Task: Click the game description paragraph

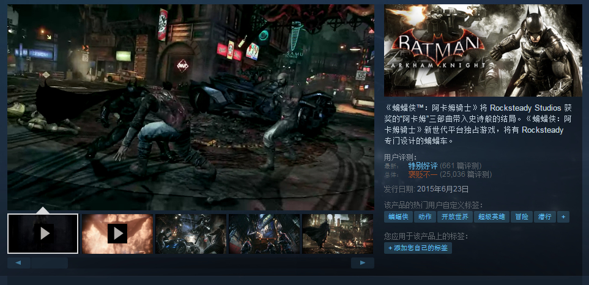Action: [478, 124]
